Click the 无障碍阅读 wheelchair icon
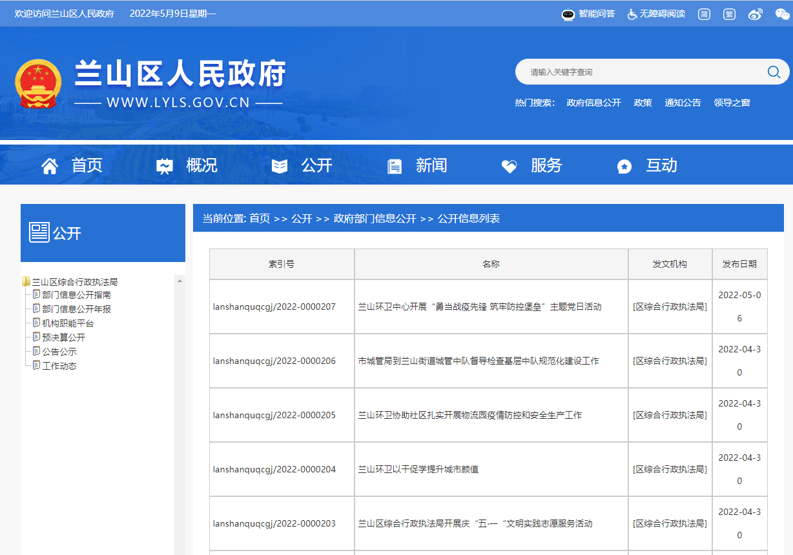Screen dimensions: 793x555 tap(632, 14)
